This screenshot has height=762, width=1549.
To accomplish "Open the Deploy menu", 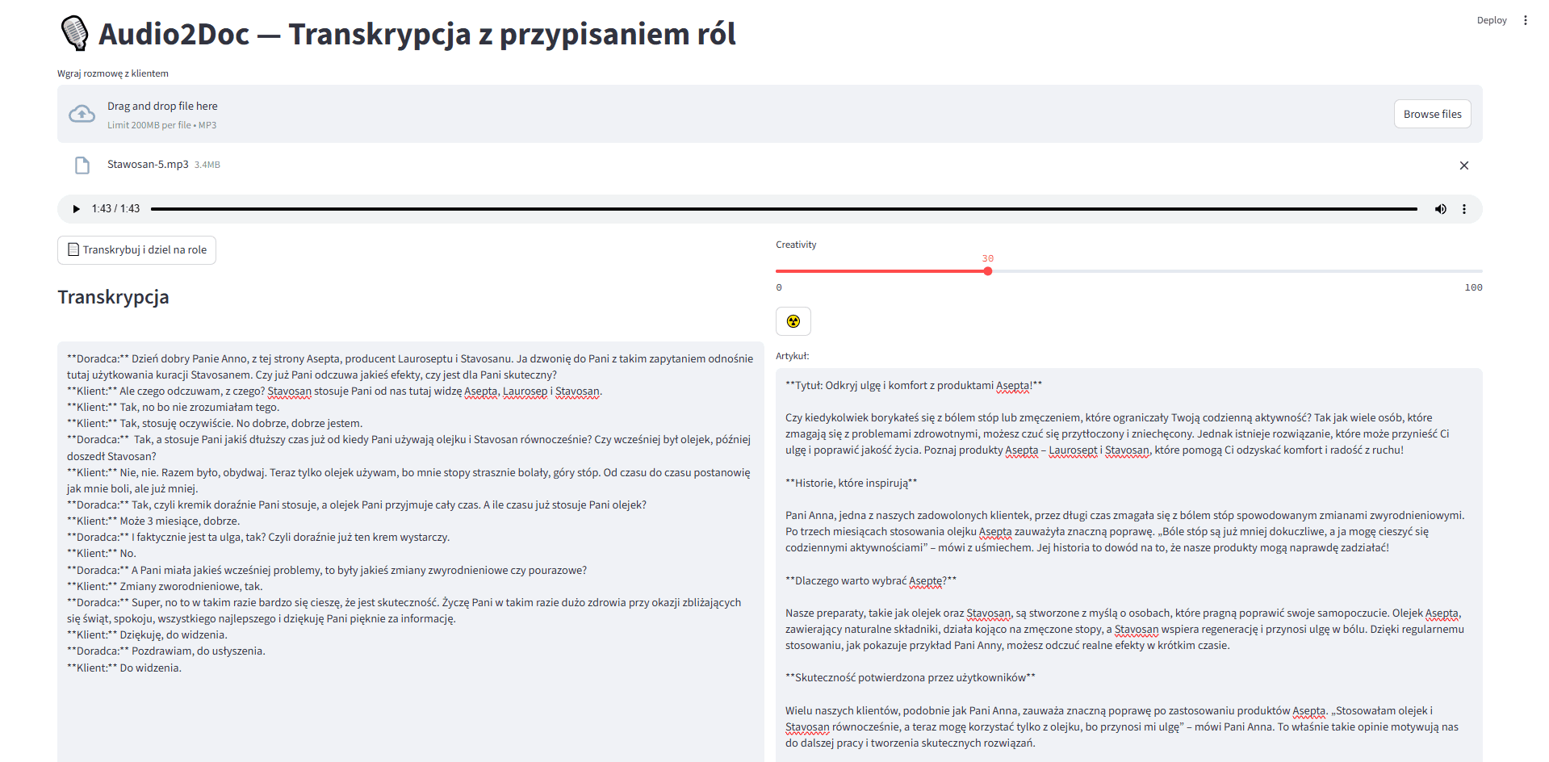I will (x=1492, y=20).
